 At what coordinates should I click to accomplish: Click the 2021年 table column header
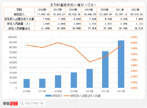coord(120,10)
